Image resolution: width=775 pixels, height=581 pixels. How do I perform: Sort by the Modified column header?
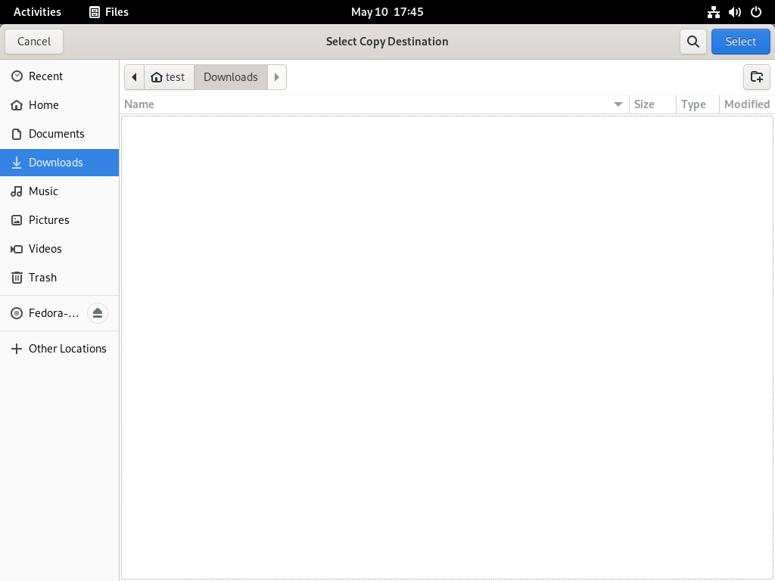click(747, 104)
